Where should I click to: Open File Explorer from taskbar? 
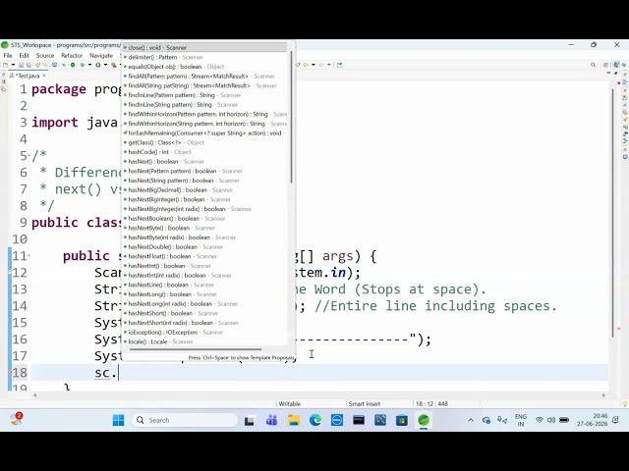(294, 420)
